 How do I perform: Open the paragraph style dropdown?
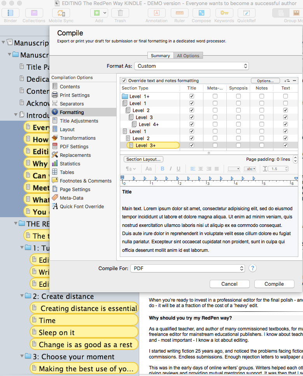coord(131,169)
